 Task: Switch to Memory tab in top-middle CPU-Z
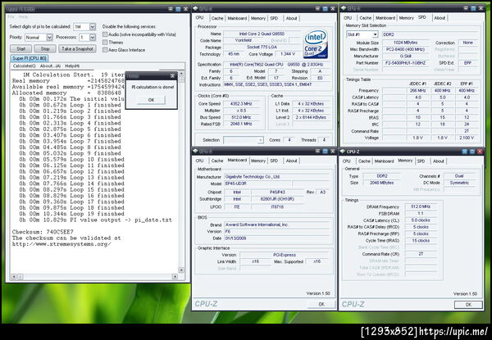coord(258,18)
